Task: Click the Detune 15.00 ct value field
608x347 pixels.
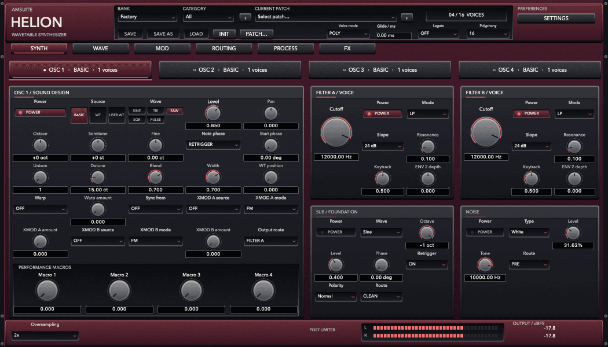Action: (x=98, y=190)
